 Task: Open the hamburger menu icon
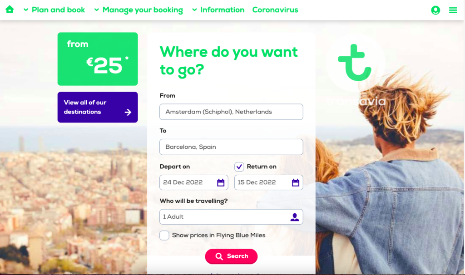(453, 10)
